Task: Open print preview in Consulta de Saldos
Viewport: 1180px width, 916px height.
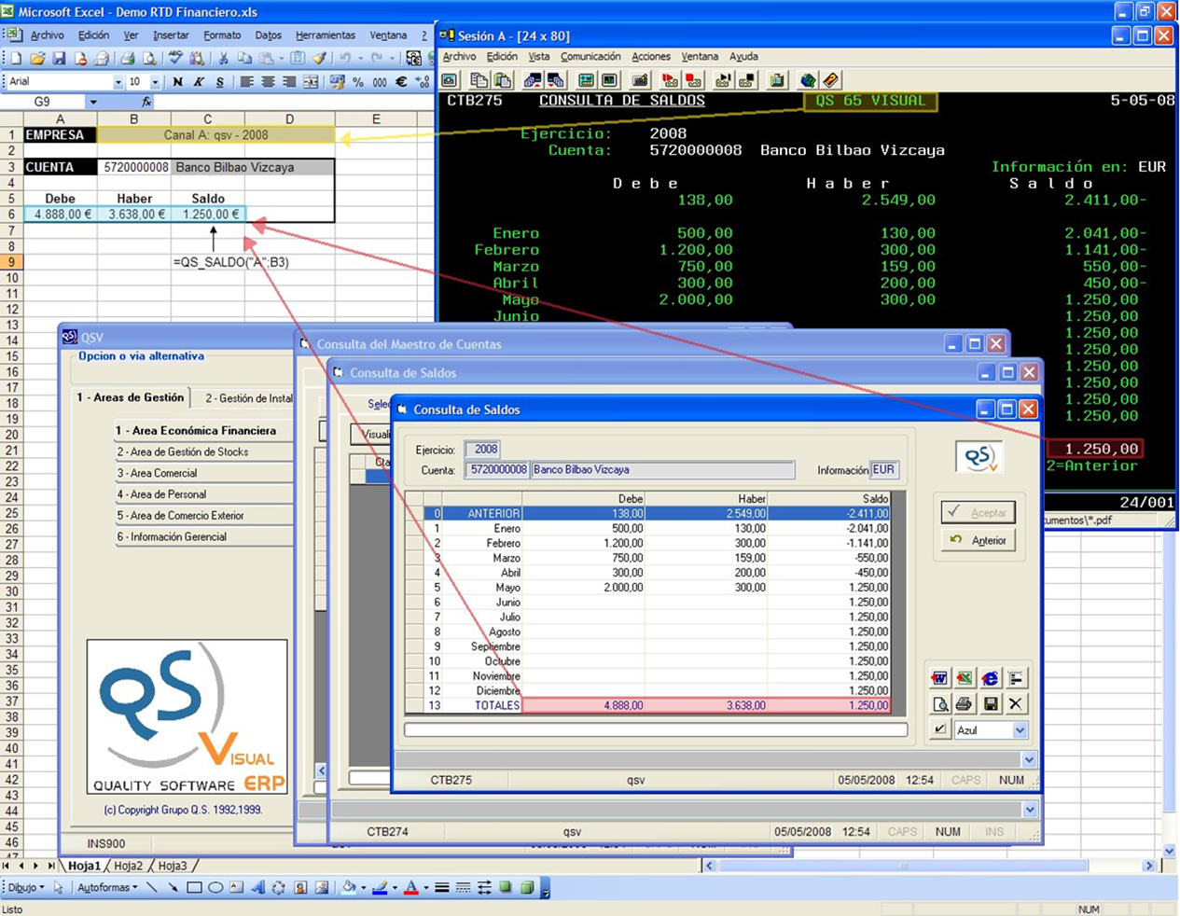Action: coord(938,703)
